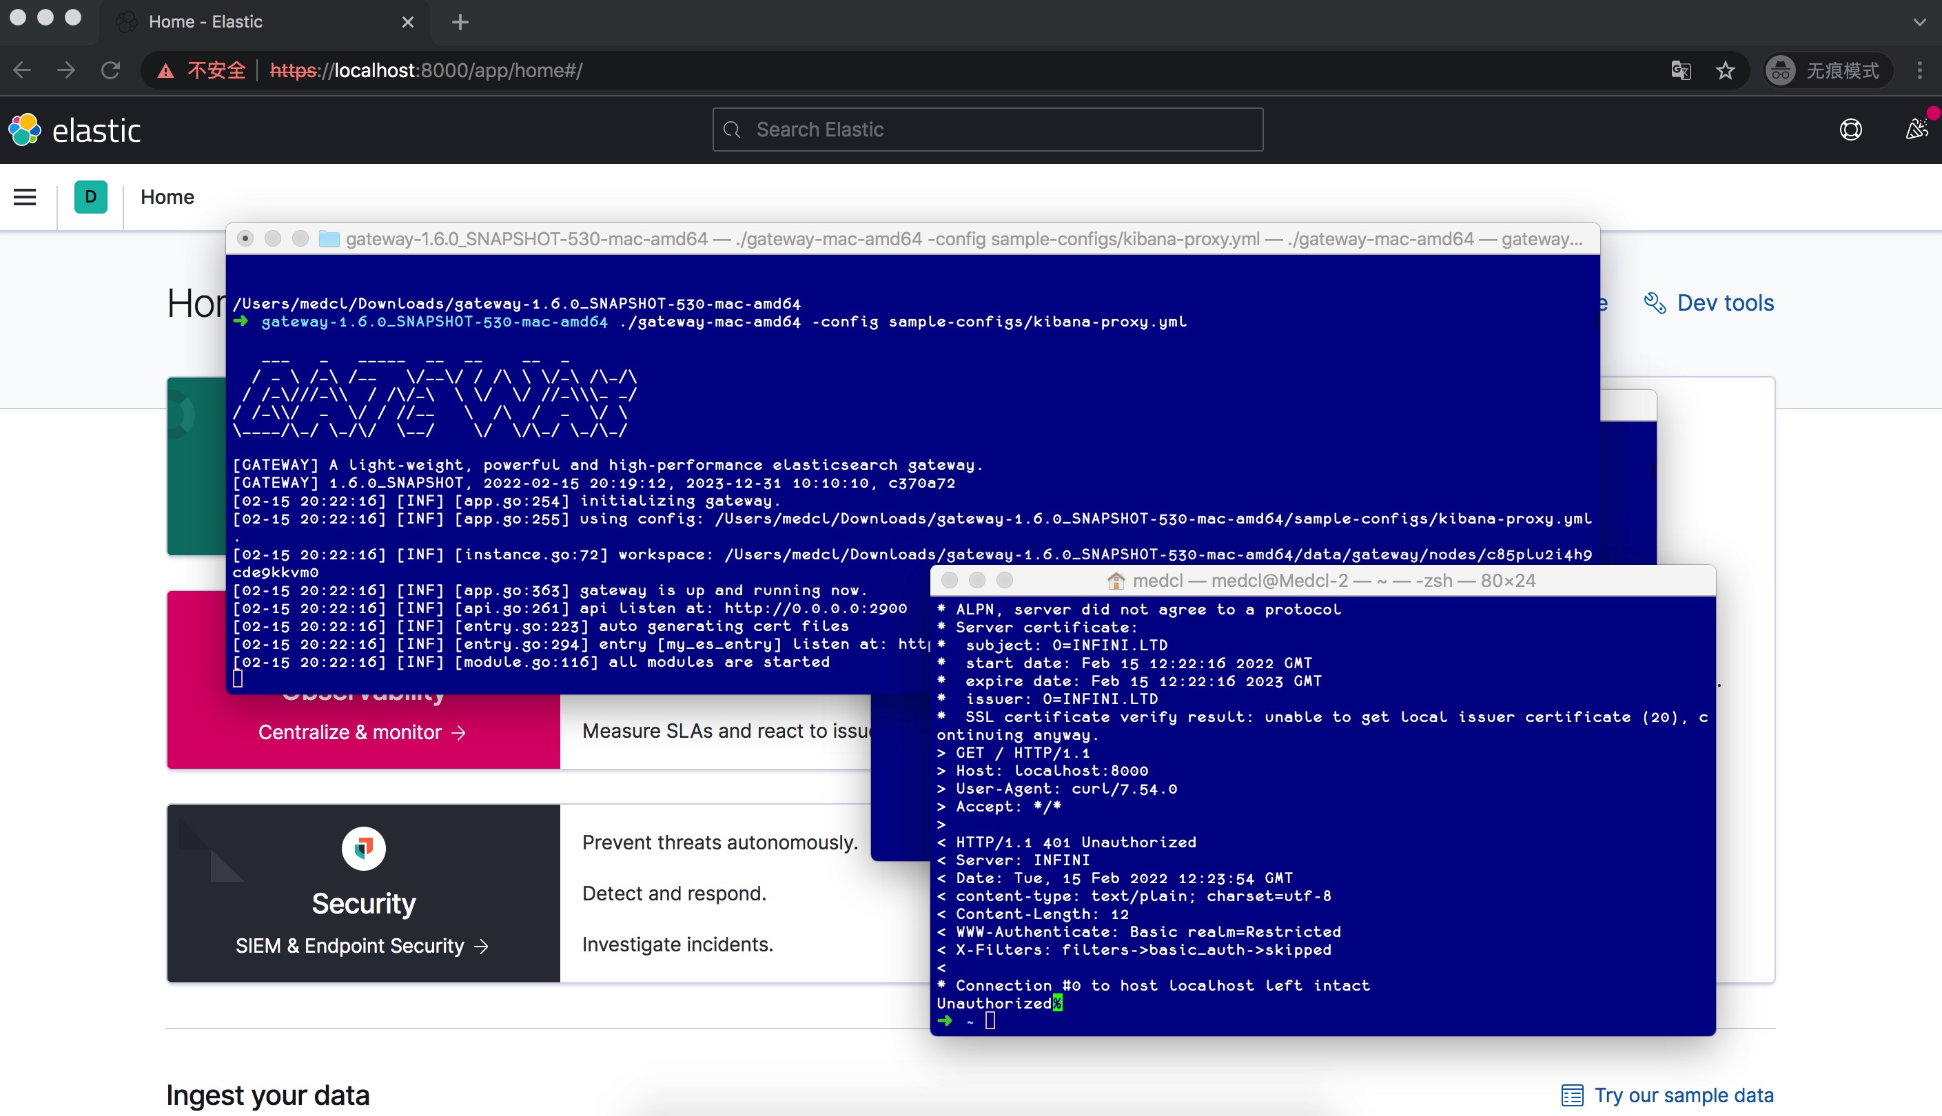Click the 'Host: localhost:8000' request line

[x=1043, y=771]
